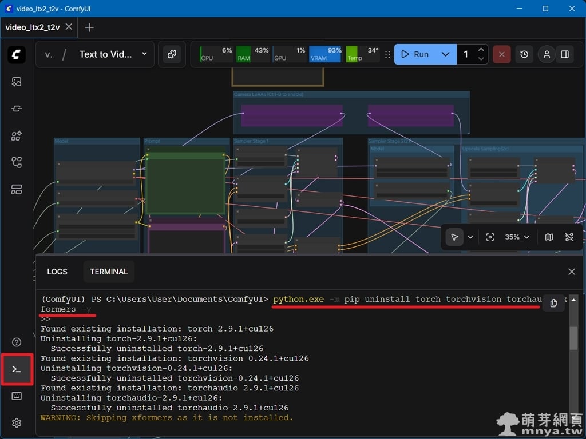Select the video_ltx2_t2v workflow tab
This screenshot has width=586, height=439.
click(33, 27)
